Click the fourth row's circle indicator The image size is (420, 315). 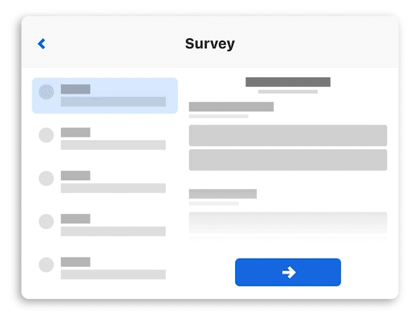coord(46,221)
